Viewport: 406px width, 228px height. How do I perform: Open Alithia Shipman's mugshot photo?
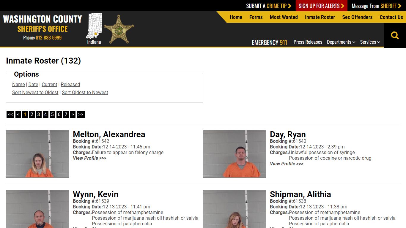click(x=235, y=209)
